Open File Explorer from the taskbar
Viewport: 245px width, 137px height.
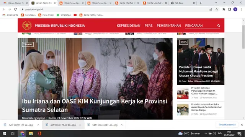tap(31, 134)
